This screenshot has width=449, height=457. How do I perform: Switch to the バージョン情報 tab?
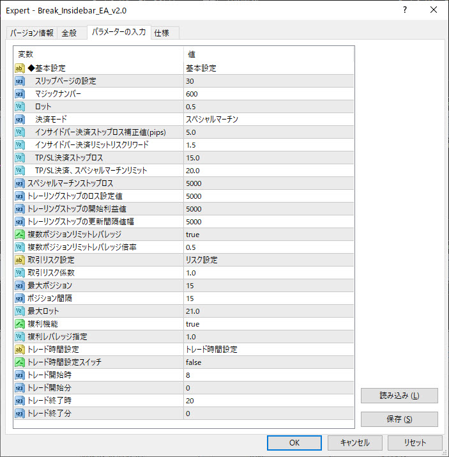[x=32, y=33]
